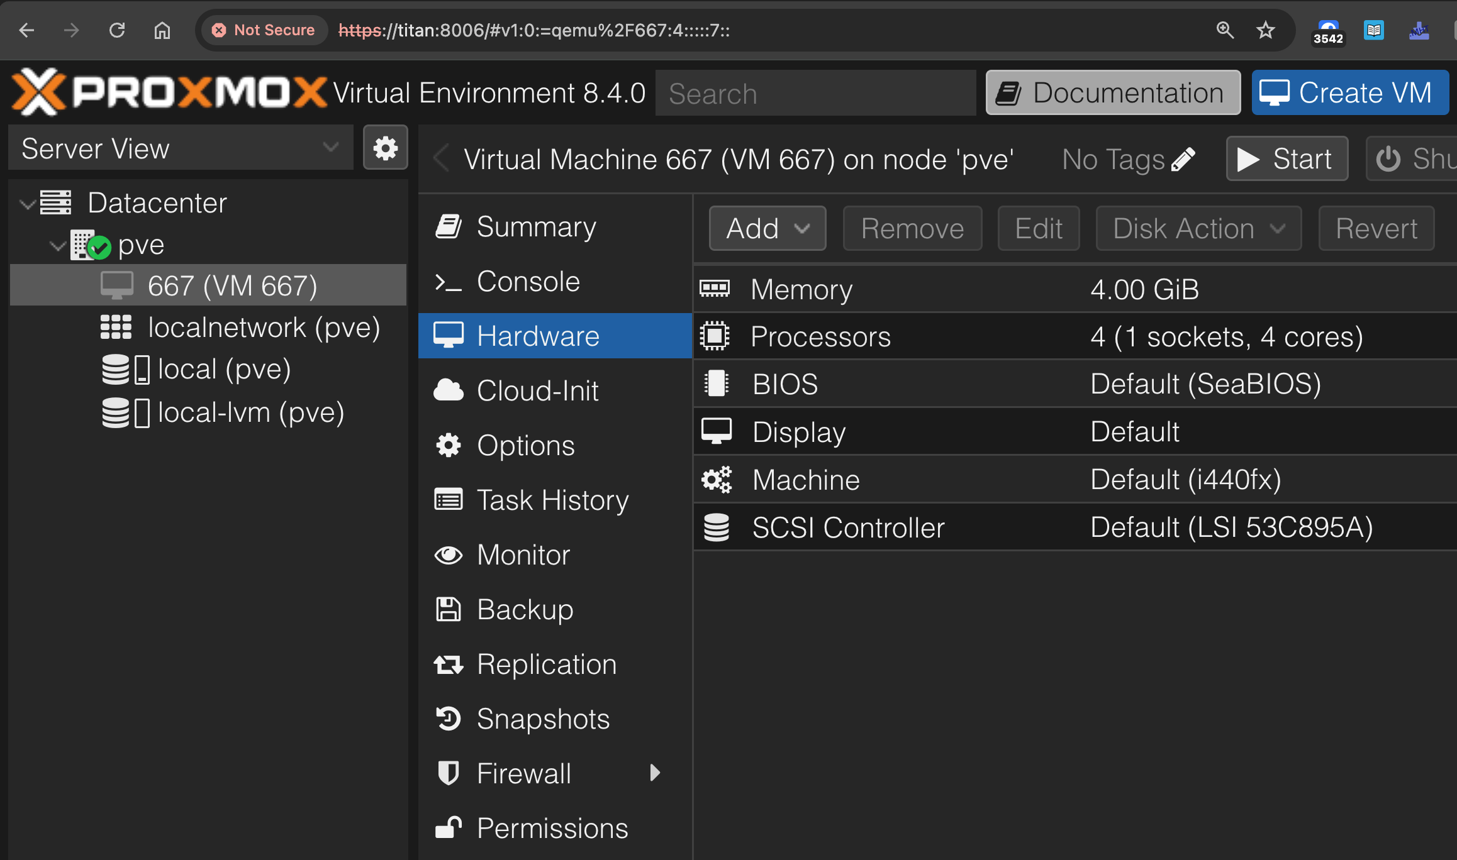Select the Hardware tab
The height and width of the screenshot is (860, 1457).
pos(555,336)
